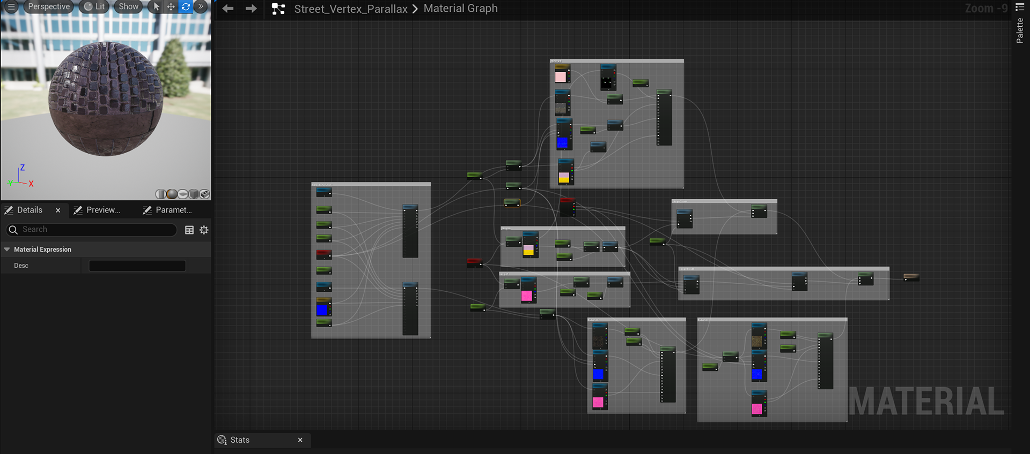Close the Details tab
The width and height of the screenshot is (1030, 454).
(x=58, y=210)
